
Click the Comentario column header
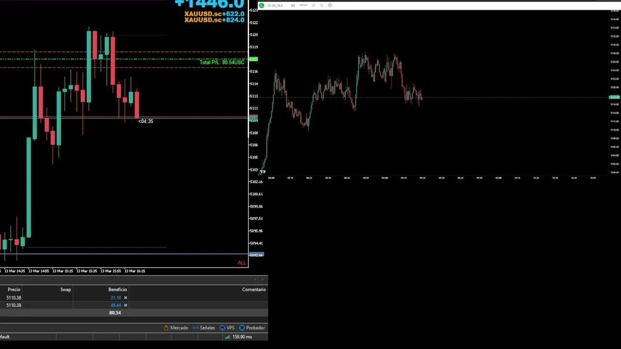click(x=254, y=289)
